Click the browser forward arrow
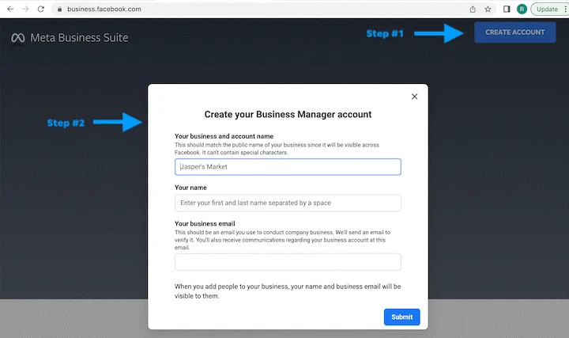This screenshot has height=338, width=569. pos(24,9)
